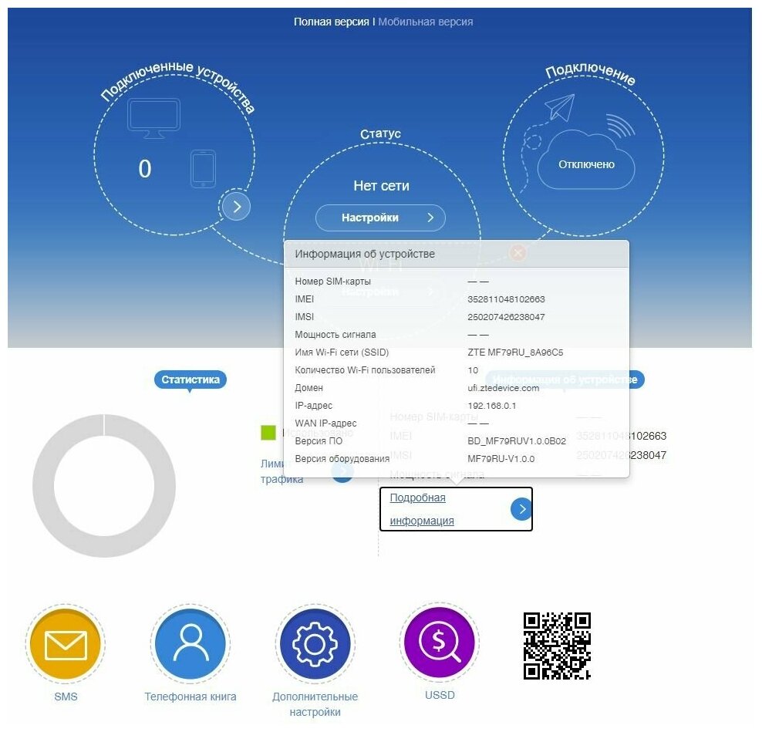Viewport: 762px width, 732px height.
Task: Click the firmware version BD_MF79RUV1.0.0B02
Action: (x=517, y=441)
